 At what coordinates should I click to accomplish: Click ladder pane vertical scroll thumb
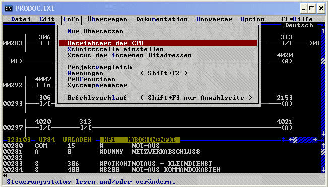pyautogui.click(x=323, y=61)
